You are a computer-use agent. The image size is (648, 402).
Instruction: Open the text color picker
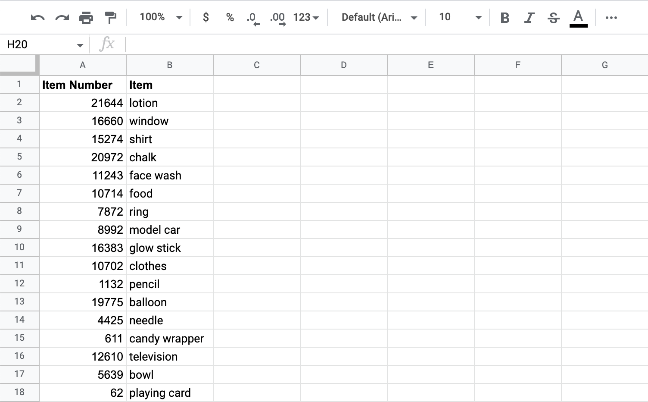[578, 18]
